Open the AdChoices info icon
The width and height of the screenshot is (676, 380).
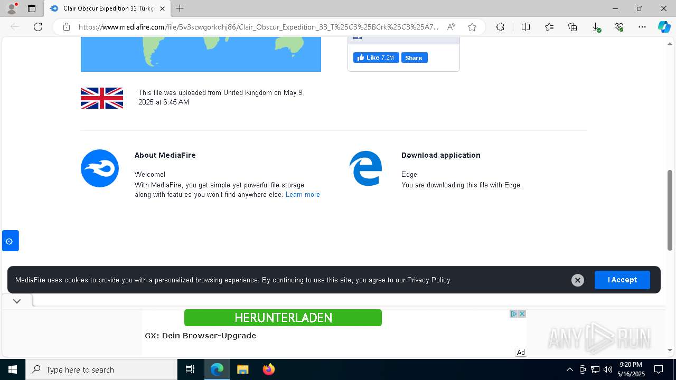513,313
